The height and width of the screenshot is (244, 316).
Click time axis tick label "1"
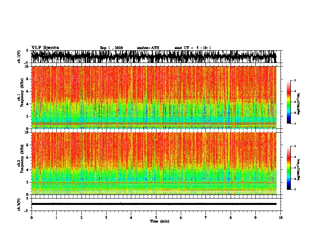pos(56,218)
